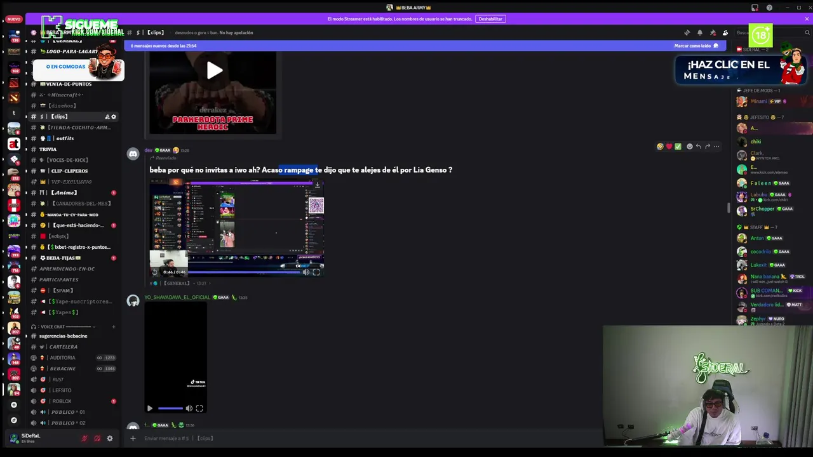
Task: Click the TikTok video seek slider
Action: (170, 408)
